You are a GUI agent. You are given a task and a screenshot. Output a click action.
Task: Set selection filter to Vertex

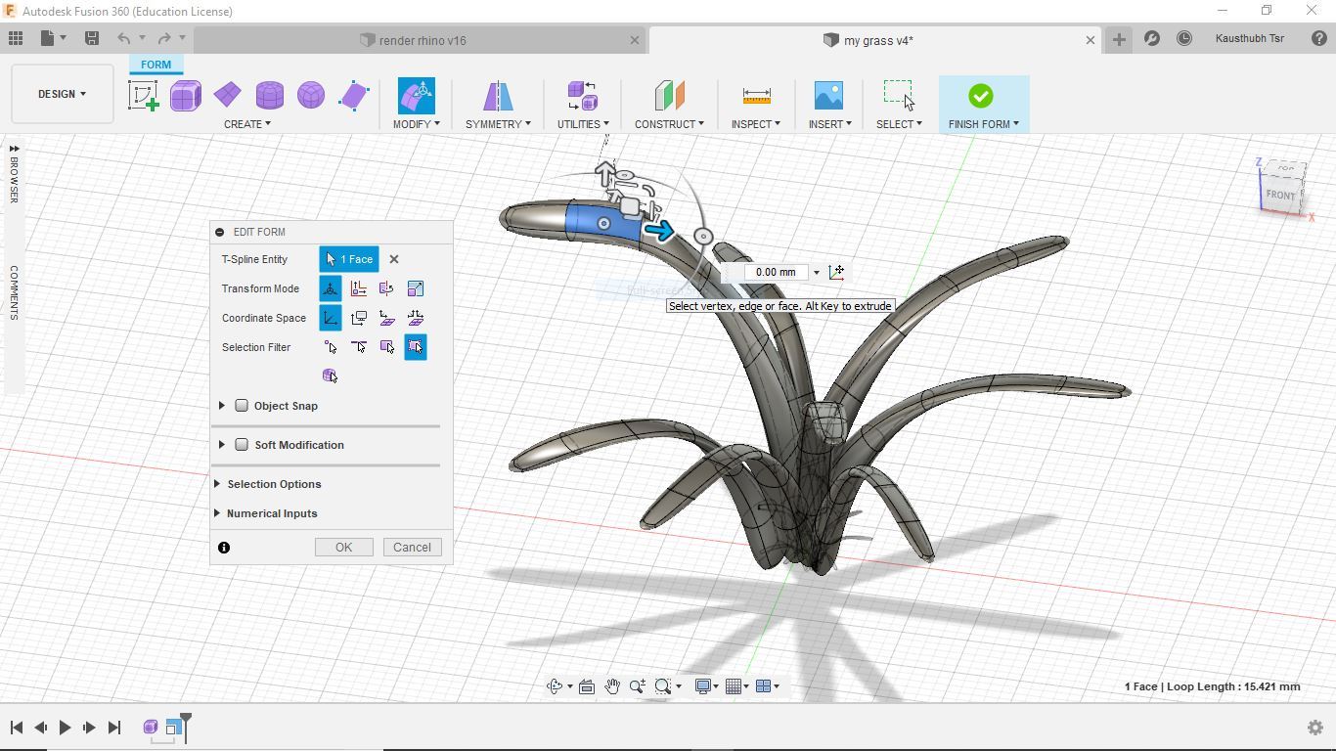click(x=331, y=347)
